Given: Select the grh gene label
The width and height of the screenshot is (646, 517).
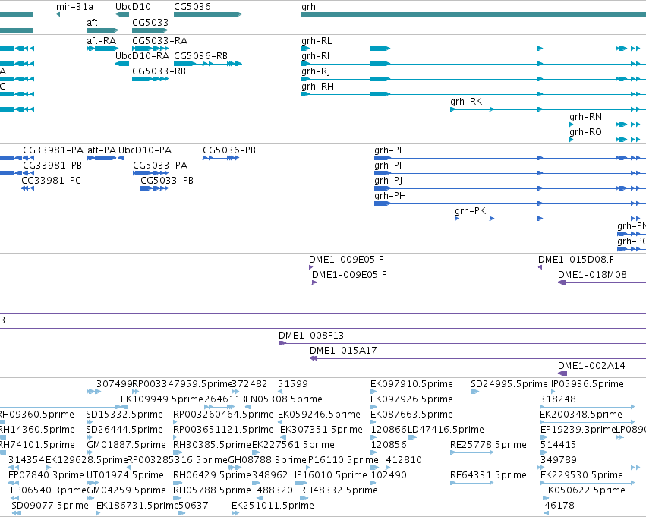Looking at the screenshot, I should point(309,7).
